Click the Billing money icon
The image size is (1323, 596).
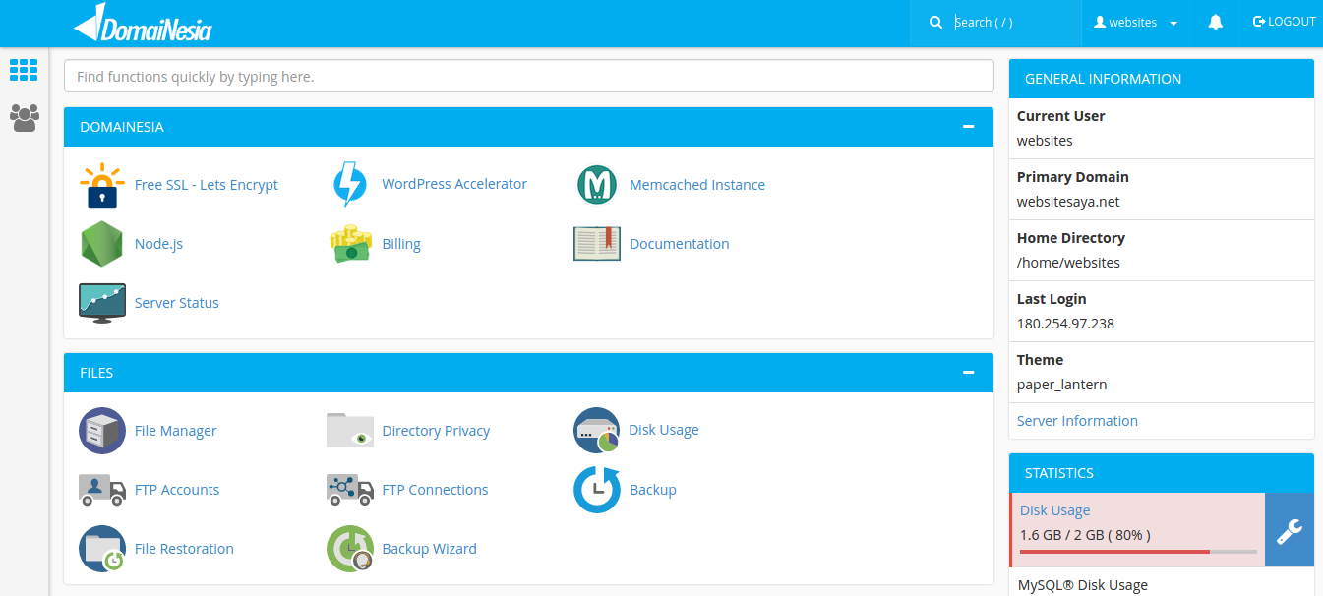pyautogui.click(x=350, y=244)
